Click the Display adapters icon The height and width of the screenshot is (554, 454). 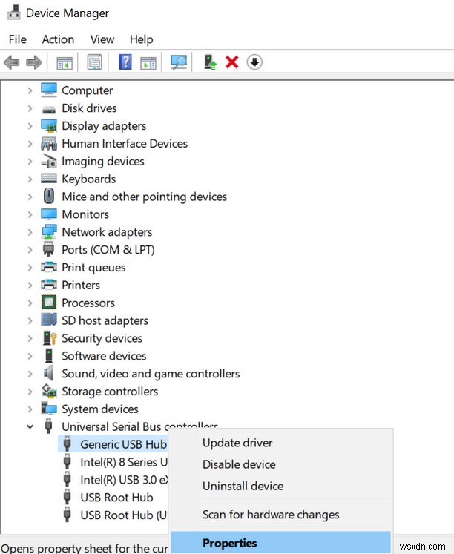[49, 126]
